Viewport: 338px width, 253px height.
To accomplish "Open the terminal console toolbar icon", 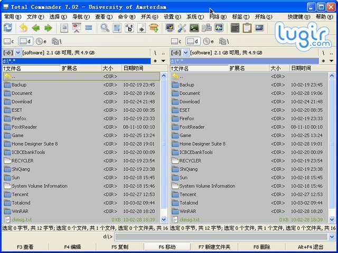I will coord(194,28).
